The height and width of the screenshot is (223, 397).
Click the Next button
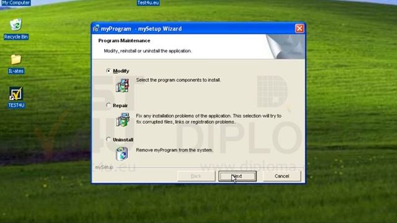(238, 176)
